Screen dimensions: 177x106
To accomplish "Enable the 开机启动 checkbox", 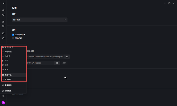I will click(13, 38).
